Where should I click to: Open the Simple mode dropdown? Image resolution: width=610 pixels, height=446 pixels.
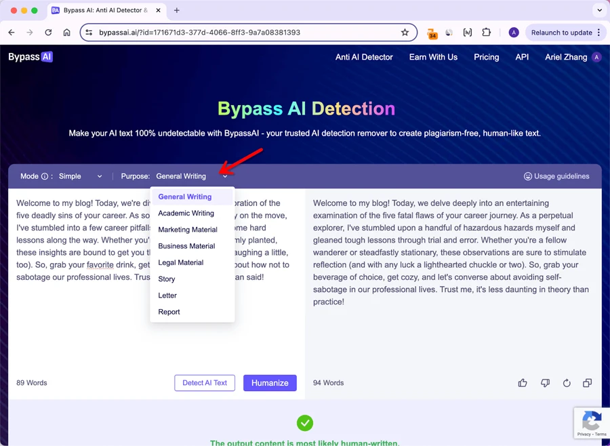pos(81,176)
